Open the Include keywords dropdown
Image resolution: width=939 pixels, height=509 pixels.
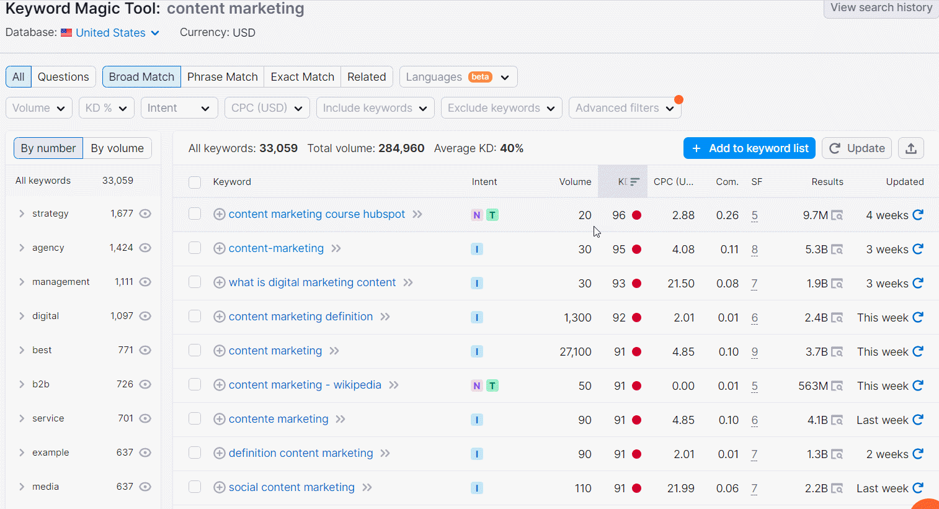click(x=375, y=108)
